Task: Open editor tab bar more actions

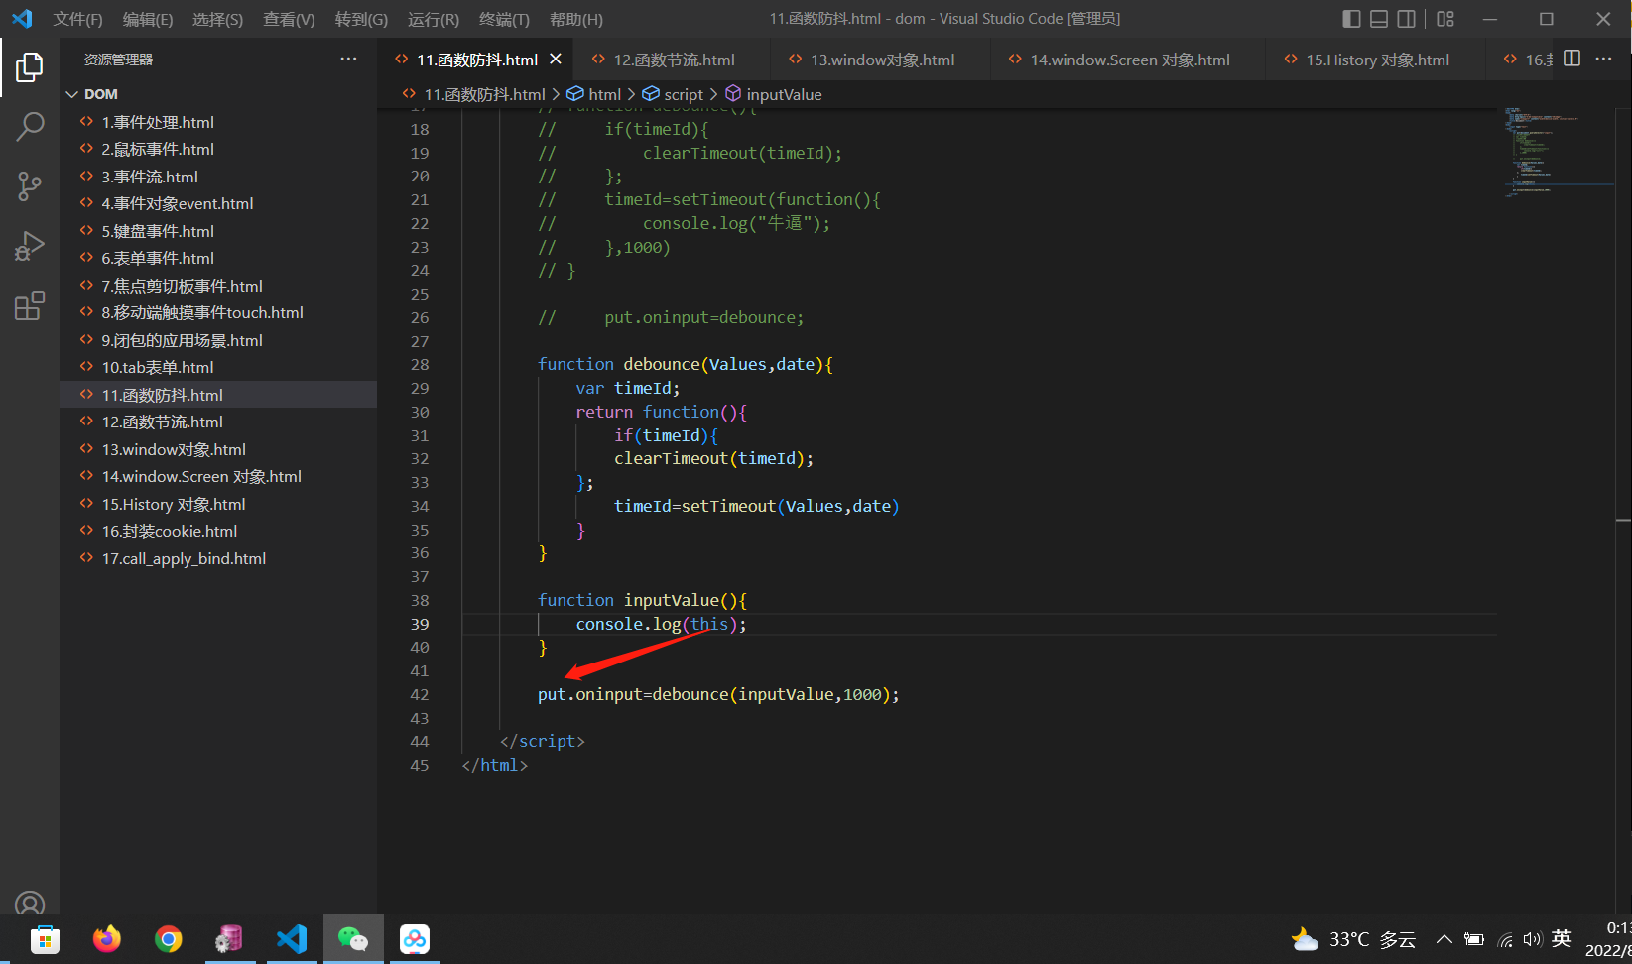Action: pyautogui.click(x=1603, y=59)
